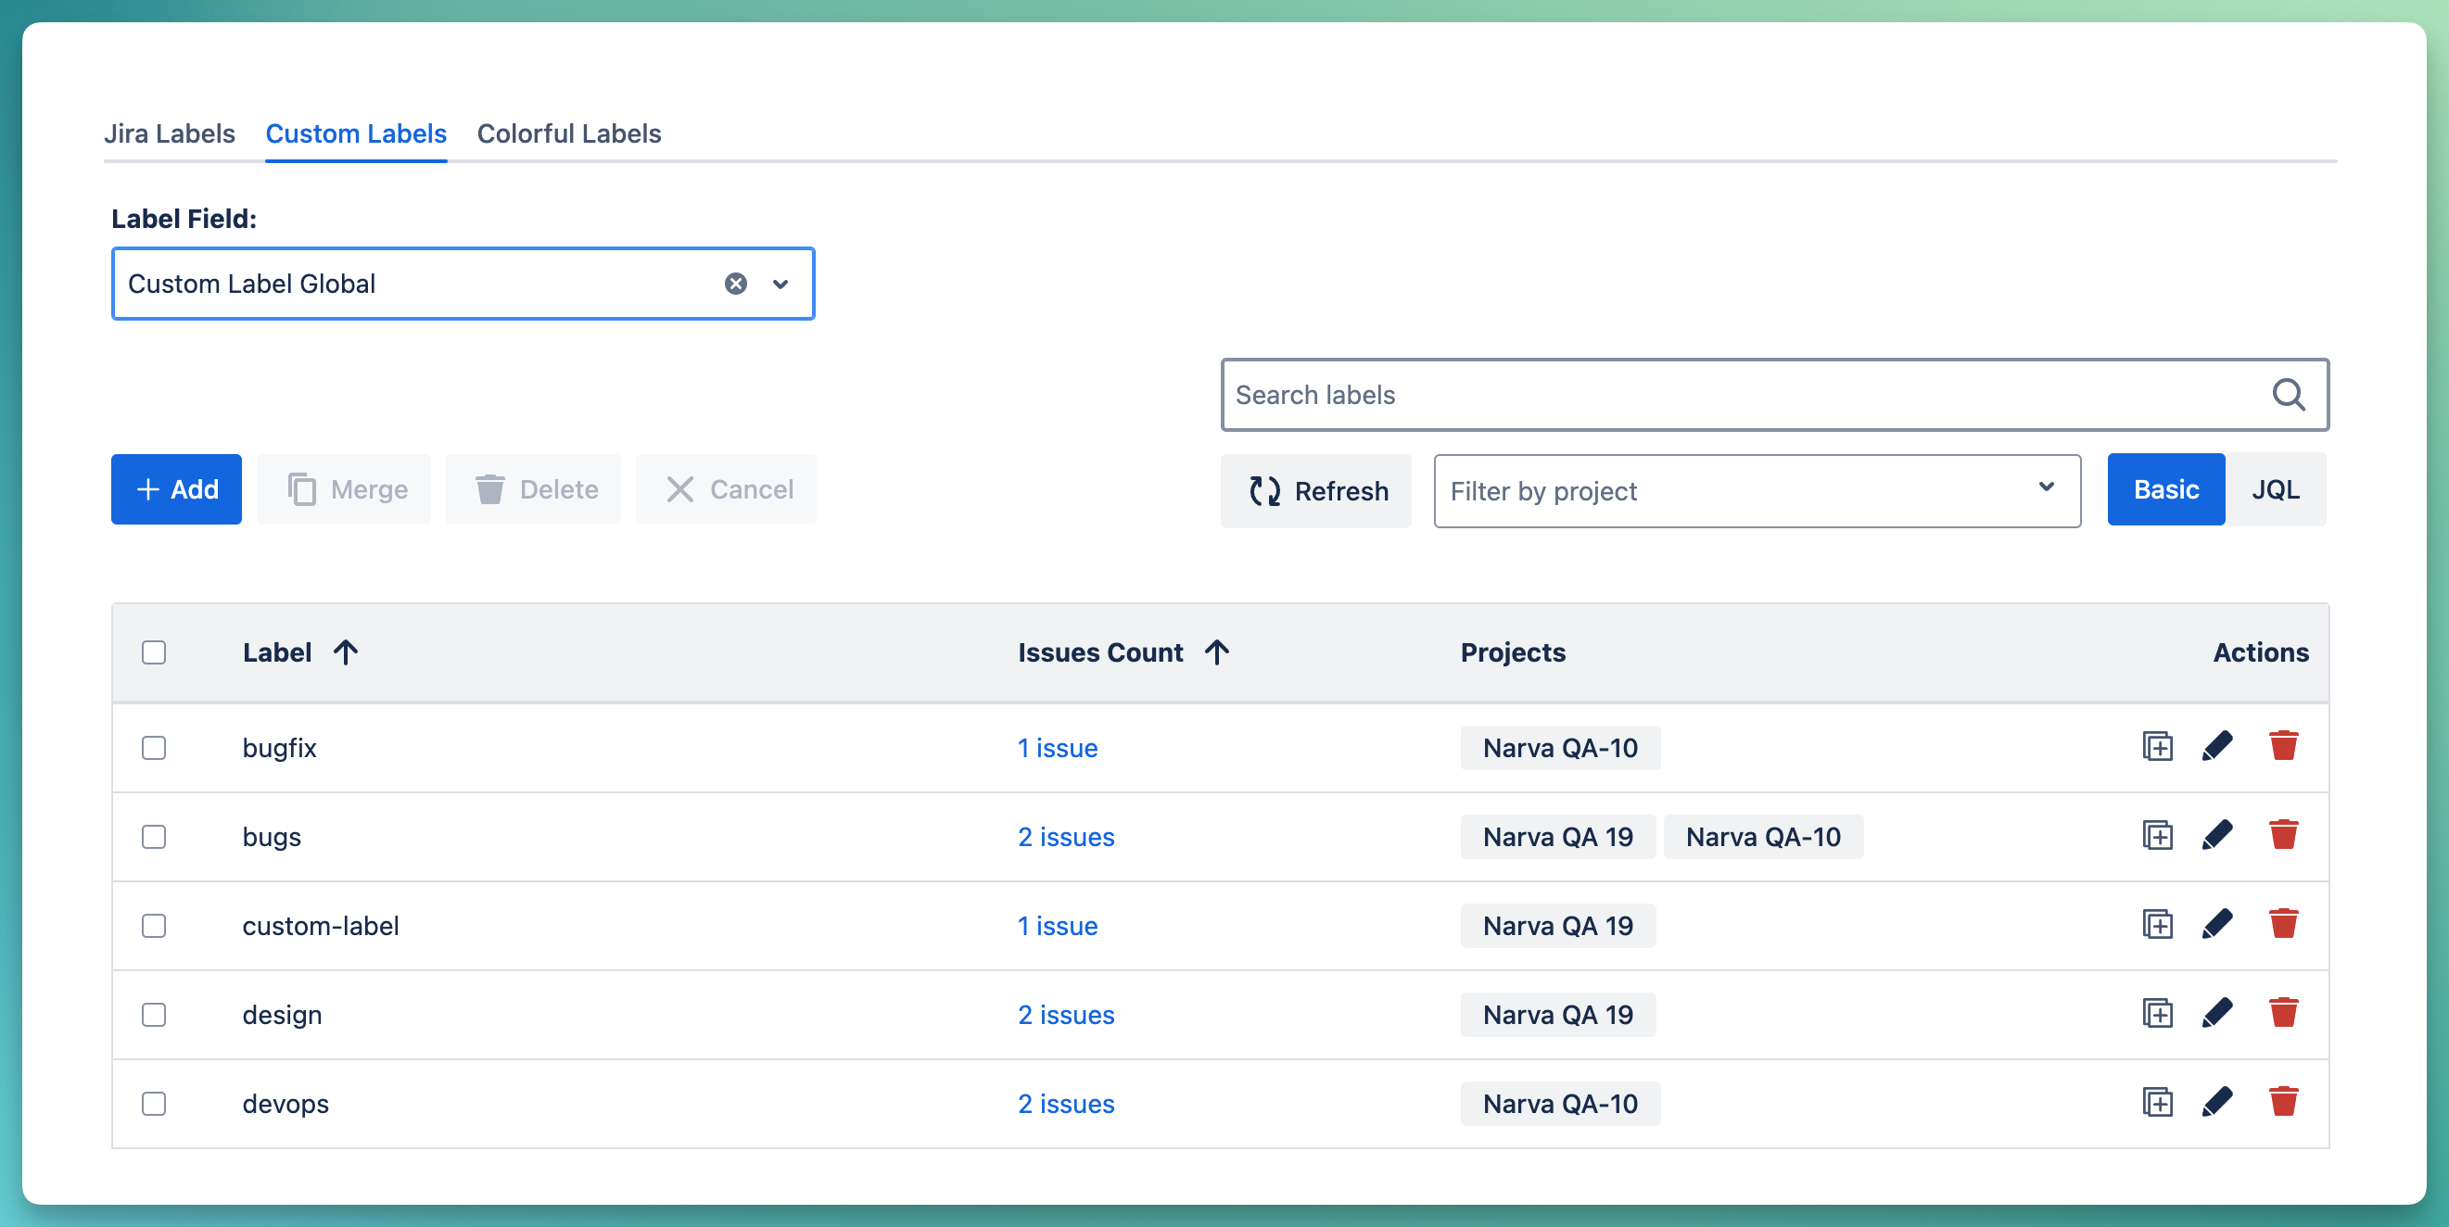Focus the Search labels input field
Image resolution: width=2449 pixels, height=1227 pixels.
click(1740, 395)
